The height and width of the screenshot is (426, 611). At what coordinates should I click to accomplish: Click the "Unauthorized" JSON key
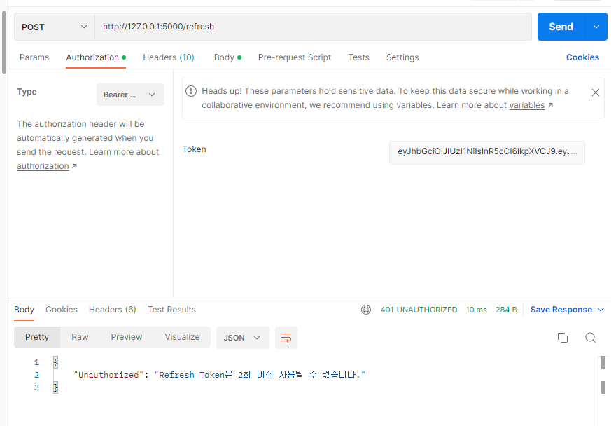108,375
